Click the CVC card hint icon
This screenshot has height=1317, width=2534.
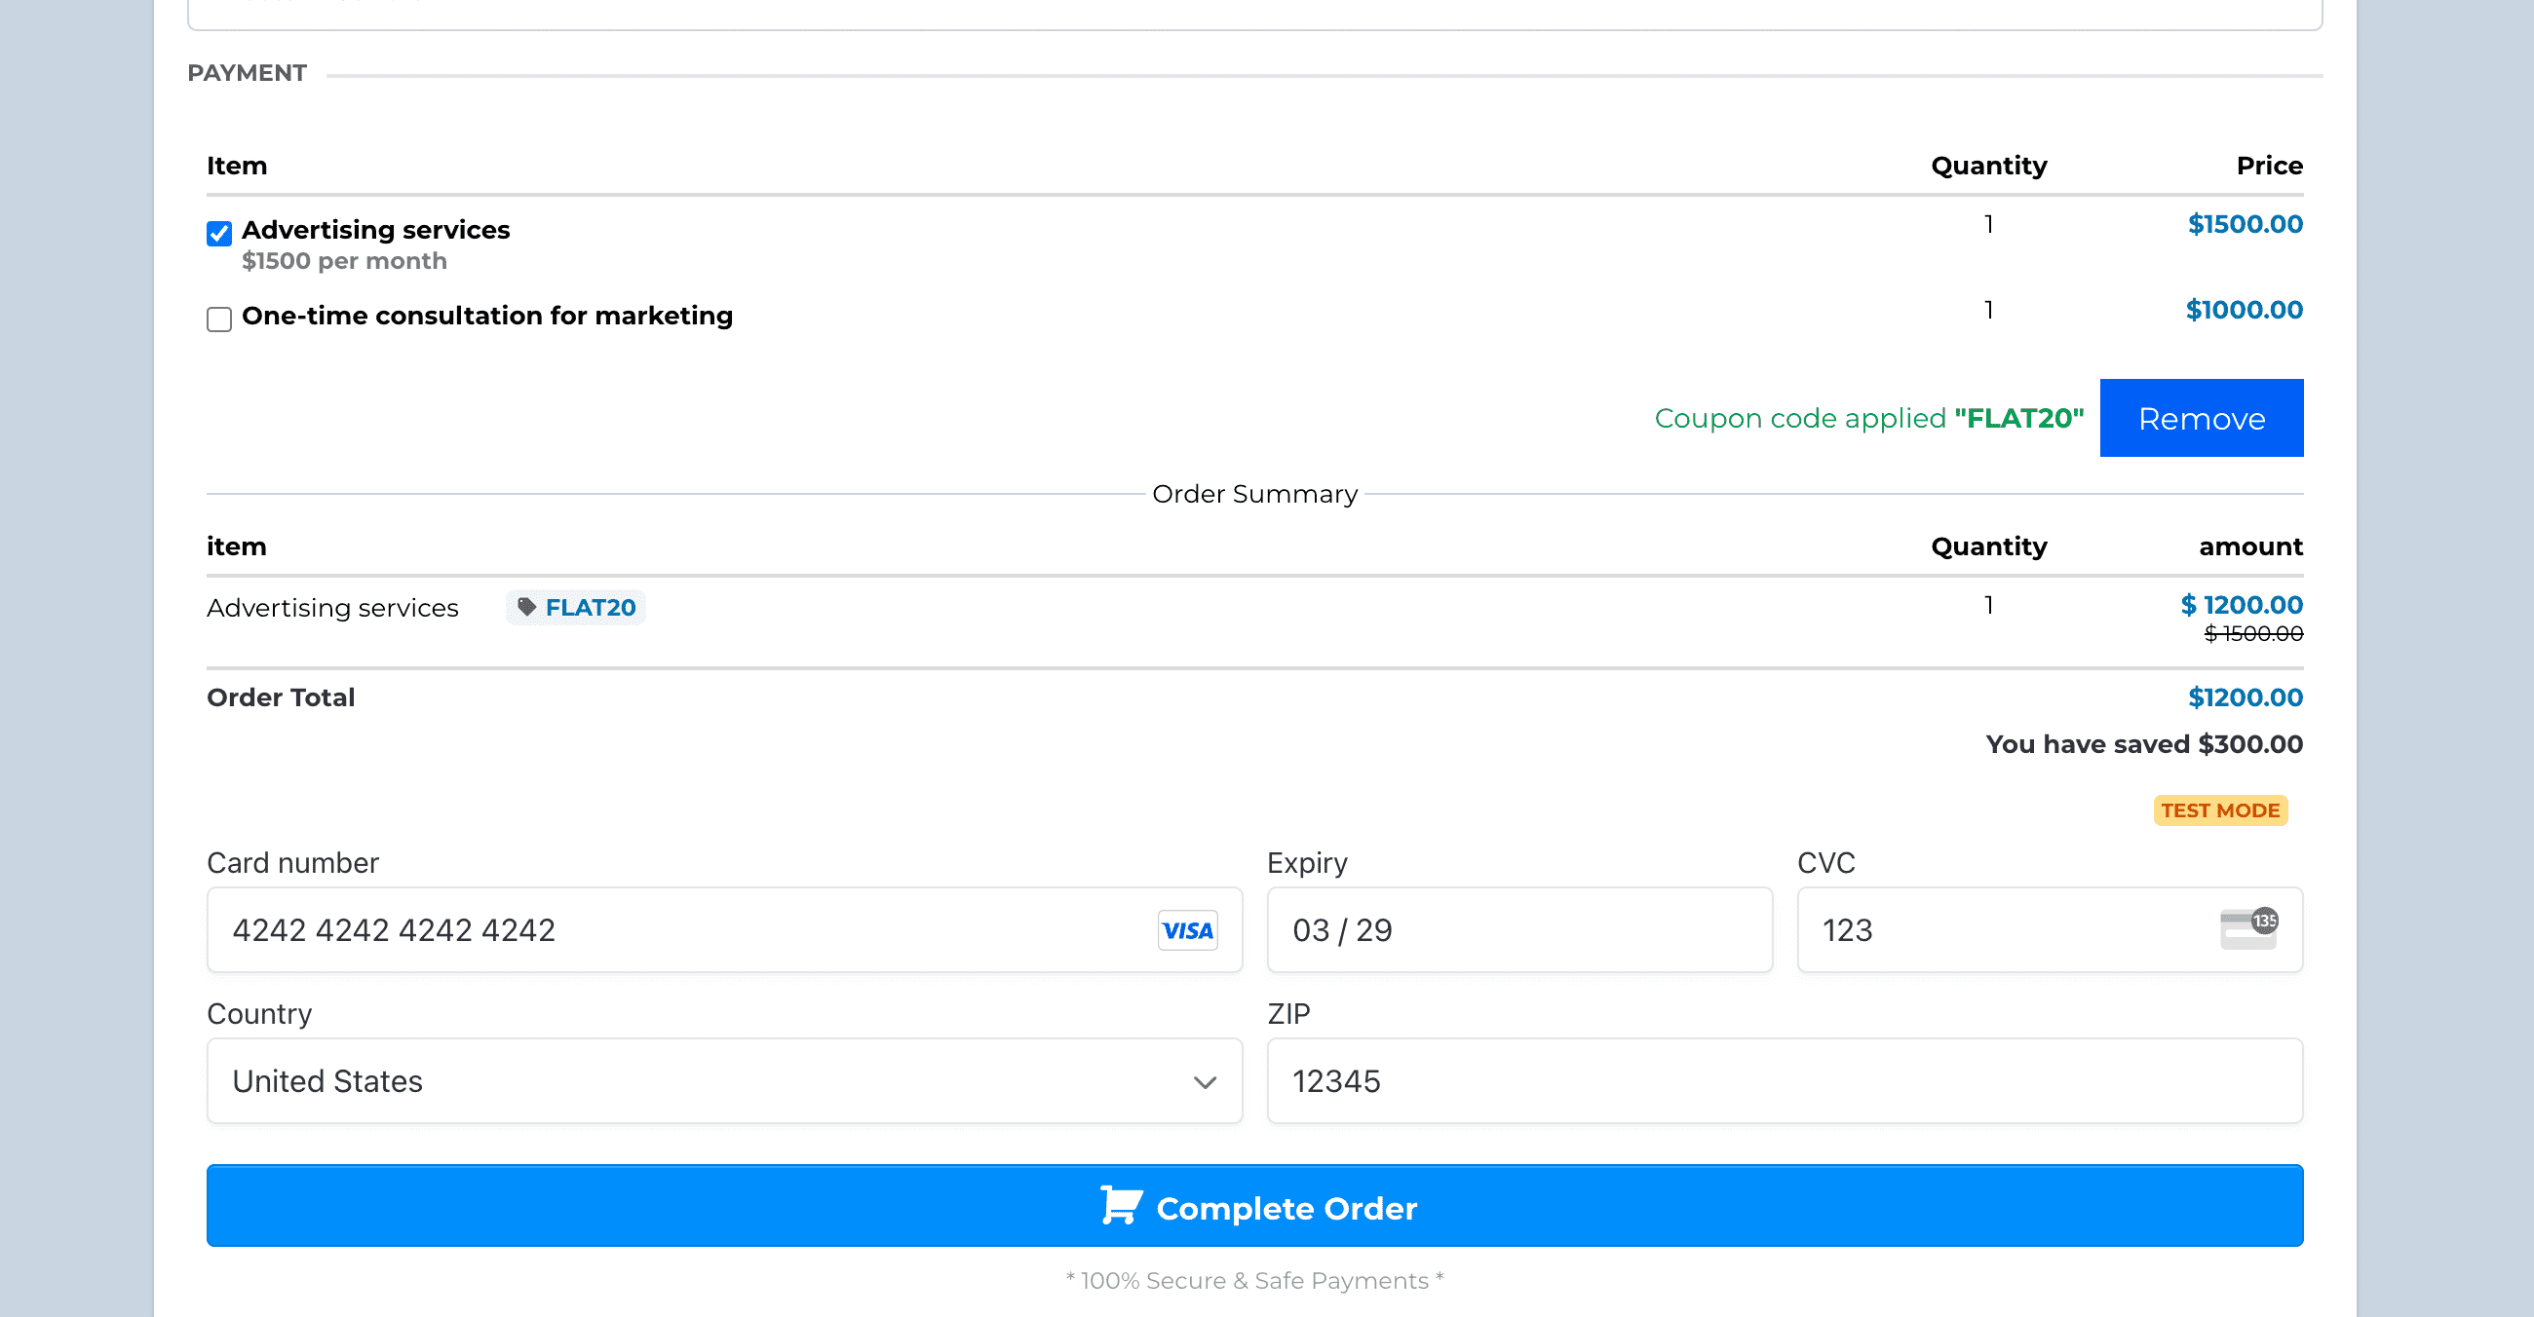(x=2248, y=927)
